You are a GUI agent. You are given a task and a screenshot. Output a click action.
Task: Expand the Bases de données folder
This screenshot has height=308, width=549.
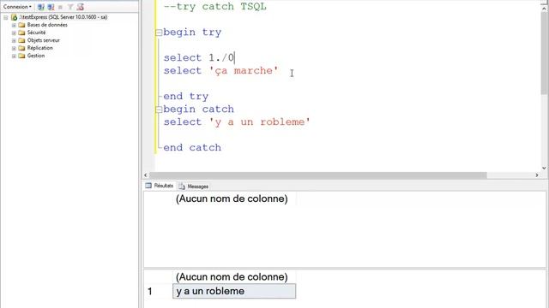point(14,25)
